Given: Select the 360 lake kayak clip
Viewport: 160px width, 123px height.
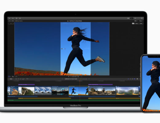Looking at the screenshot, I should 127,90.
